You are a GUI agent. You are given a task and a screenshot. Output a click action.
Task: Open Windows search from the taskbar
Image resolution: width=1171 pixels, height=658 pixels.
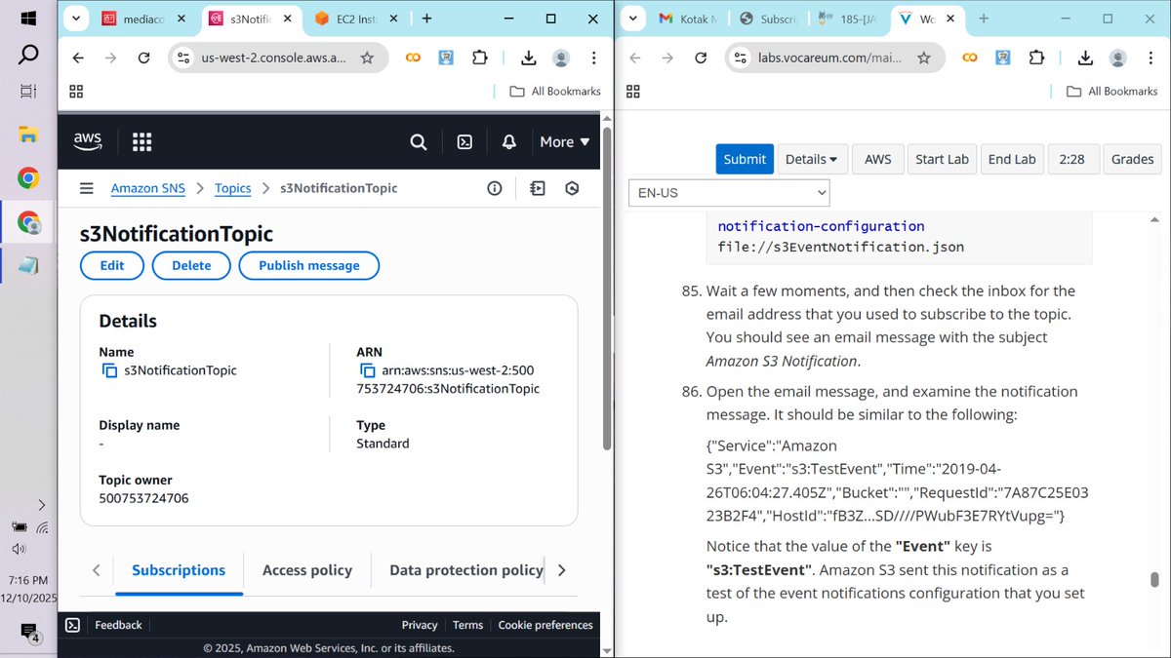(28, 55)
